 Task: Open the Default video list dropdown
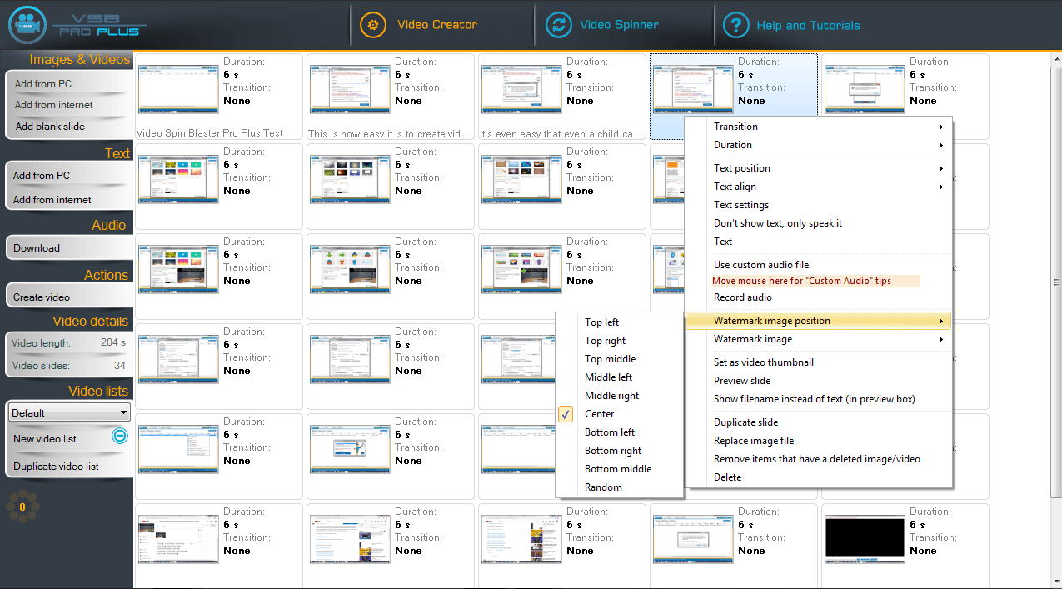pyautogui.click(x=69, y=412)
